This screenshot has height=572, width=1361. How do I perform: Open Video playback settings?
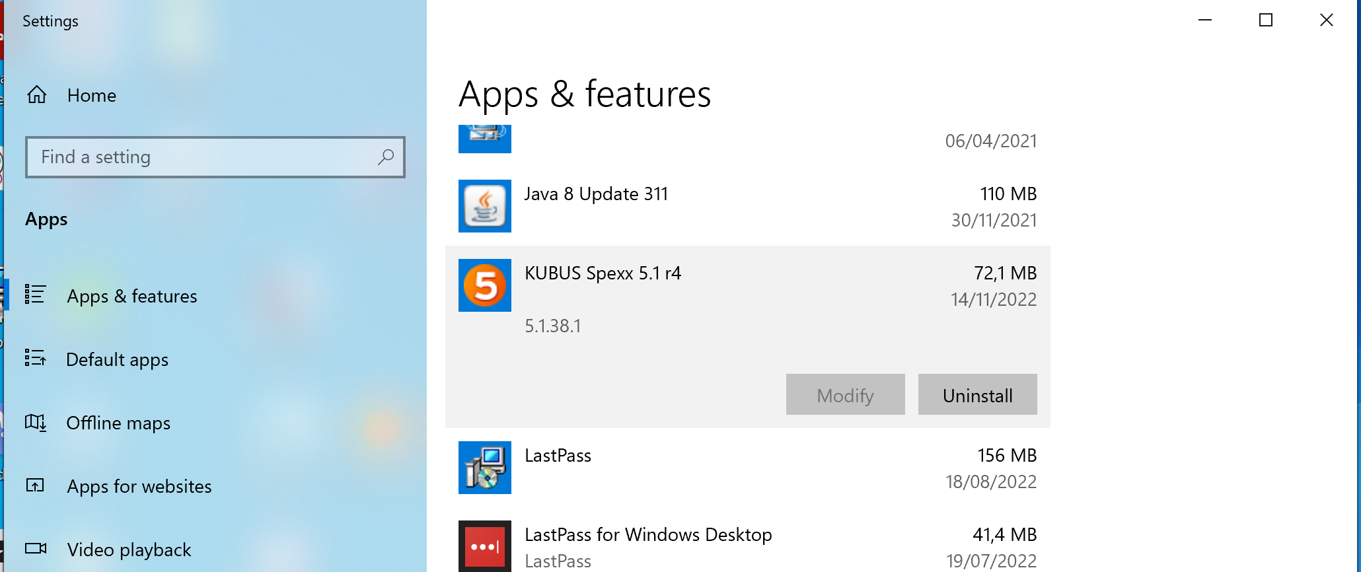pyautogui.click(x=129, y=550)
